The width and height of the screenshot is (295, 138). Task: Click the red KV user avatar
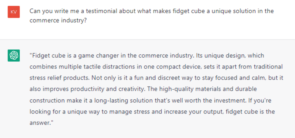14,12
